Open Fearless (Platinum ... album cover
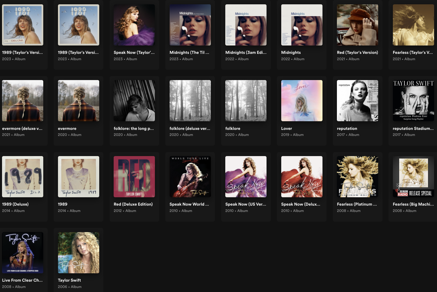 tap(357, 177)
